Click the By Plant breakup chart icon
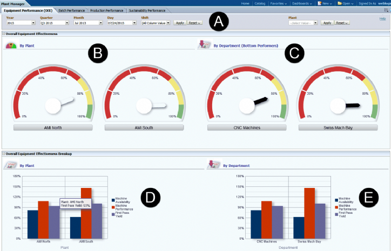Viewport: 391px width, 251px height. click(10, 166)
